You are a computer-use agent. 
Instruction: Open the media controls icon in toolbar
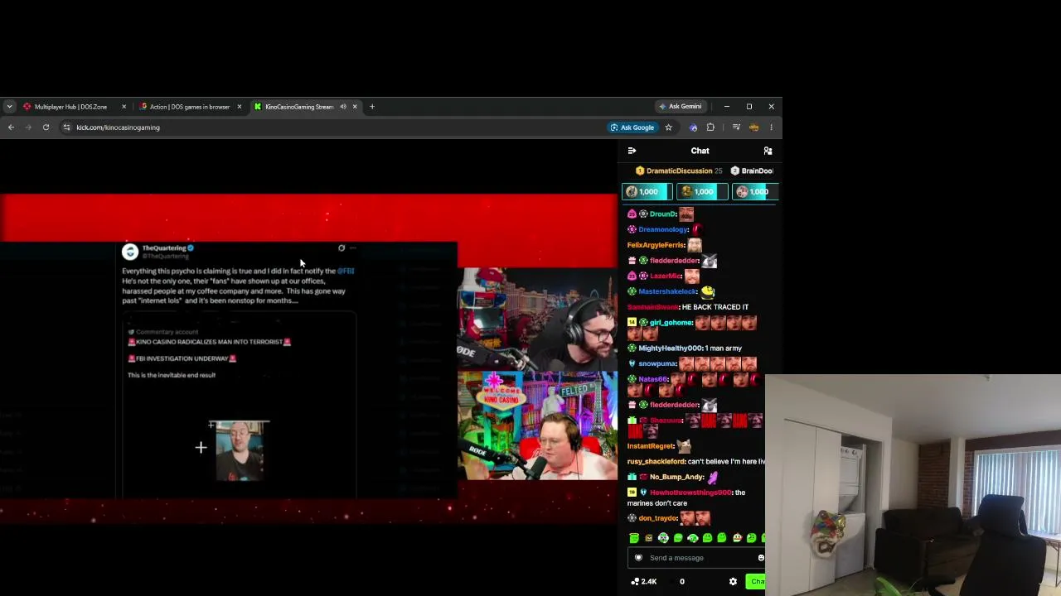coord(736,127)
